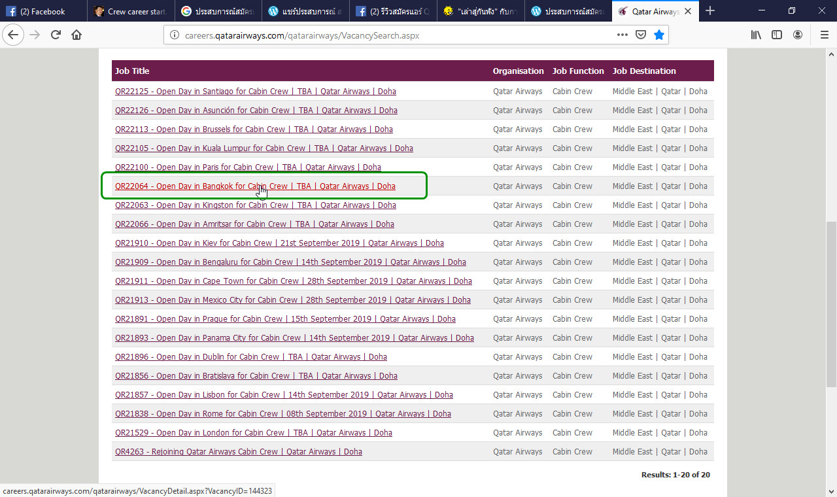The image size is (837, 497).
Task: Open QR21913 Open Day in Mexico City link
Action: coord(293,300)
